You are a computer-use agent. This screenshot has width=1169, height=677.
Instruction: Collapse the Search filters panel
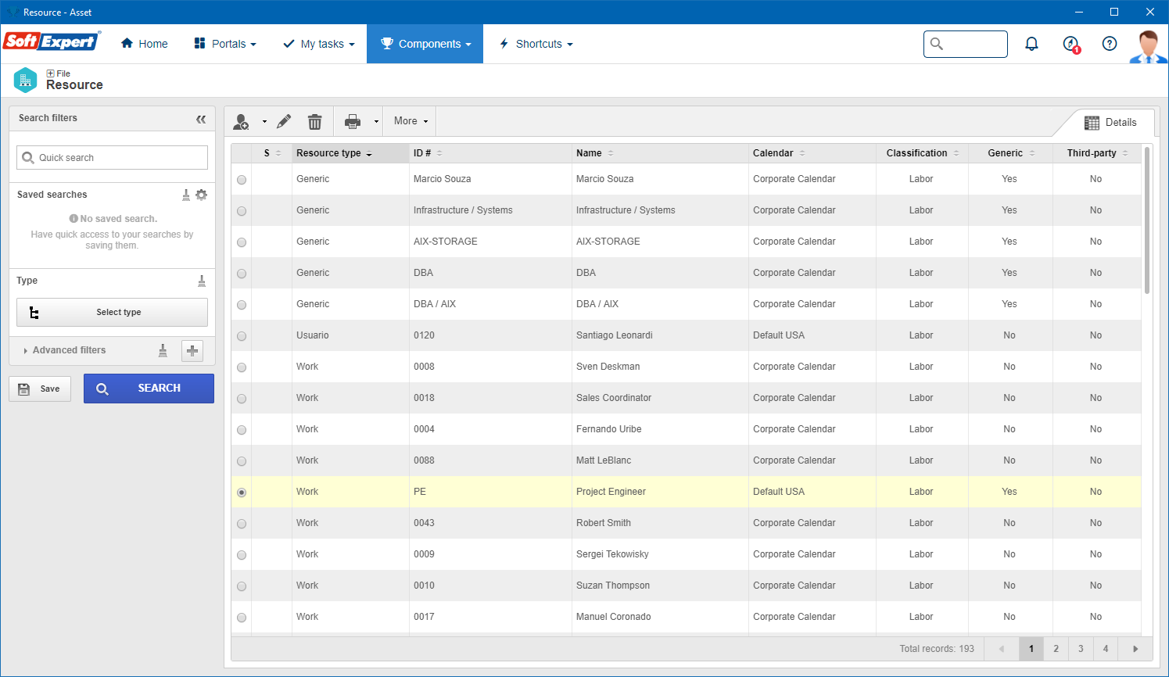(x=201, y=119)
